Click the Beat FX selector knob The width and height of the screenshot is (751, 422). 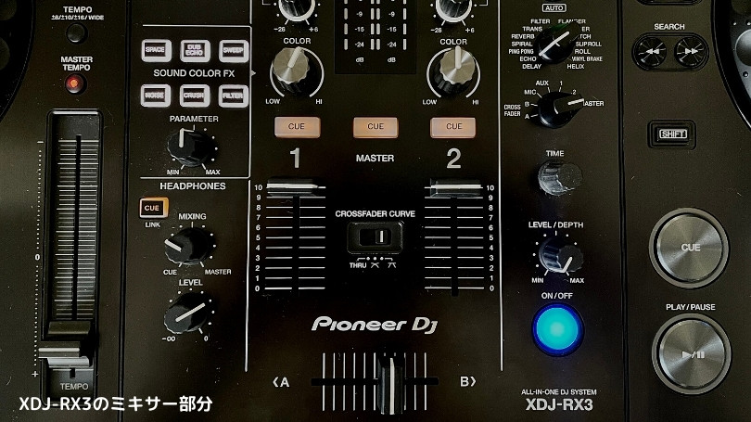pyautogui.click(x=554, y=45)
